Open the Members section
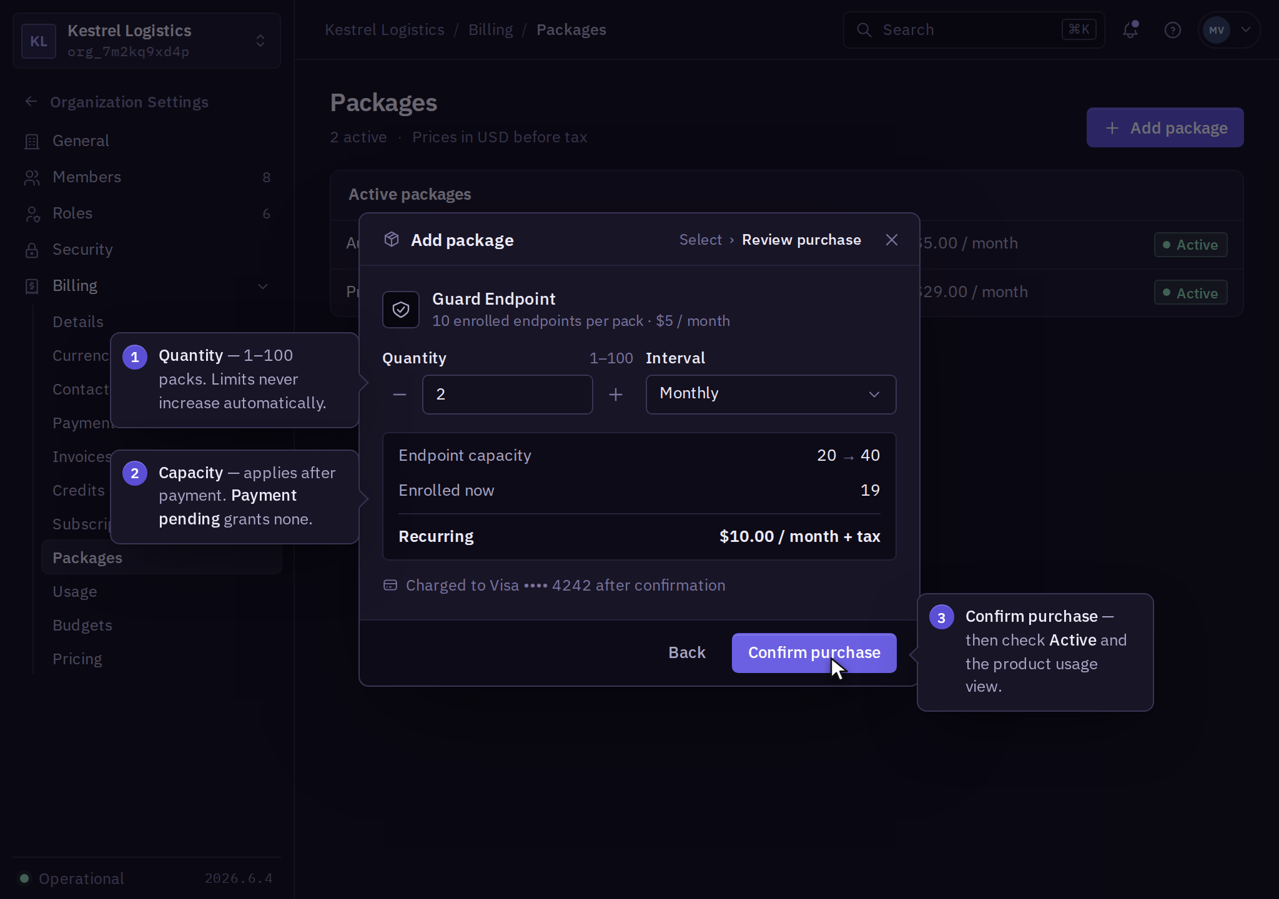The width and height of the screenshot is (1279, 899). pyautogui.click(x=147, y=177)
